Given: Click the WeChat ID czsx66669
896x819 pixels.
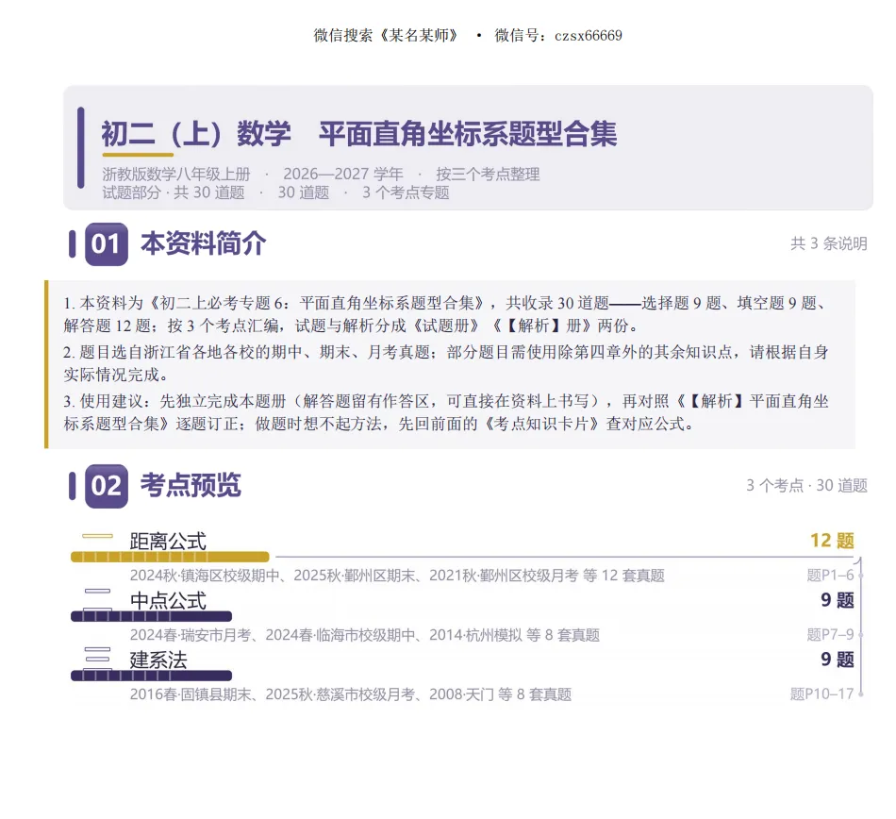Looking at the screenshot, I should [588, 36].
